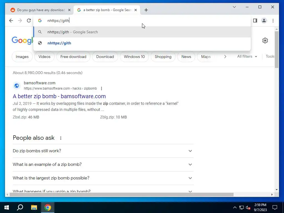
Task: Open the Windows notification center
Action: [275, 207]
